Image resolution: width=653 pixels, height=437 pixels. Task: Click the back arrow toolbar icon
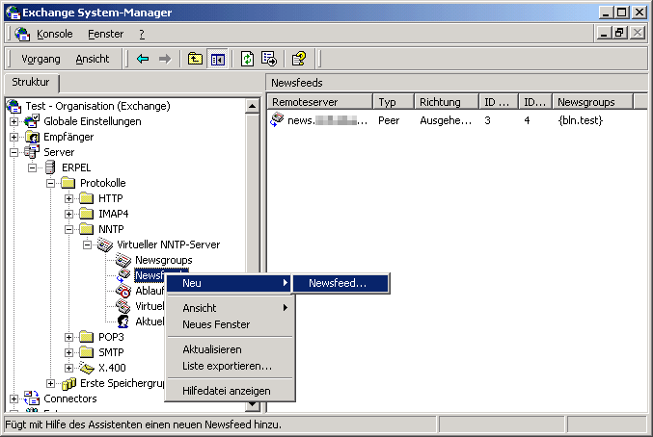(143, 59)
